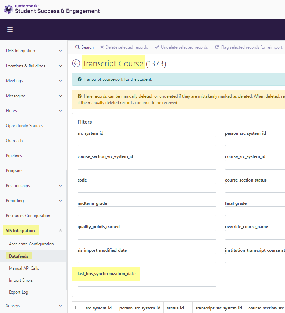Image resolution: width=285 pixels, height=313 pixels.
Task: Click the person_src_system_id column header
Action: click(140, 308)
